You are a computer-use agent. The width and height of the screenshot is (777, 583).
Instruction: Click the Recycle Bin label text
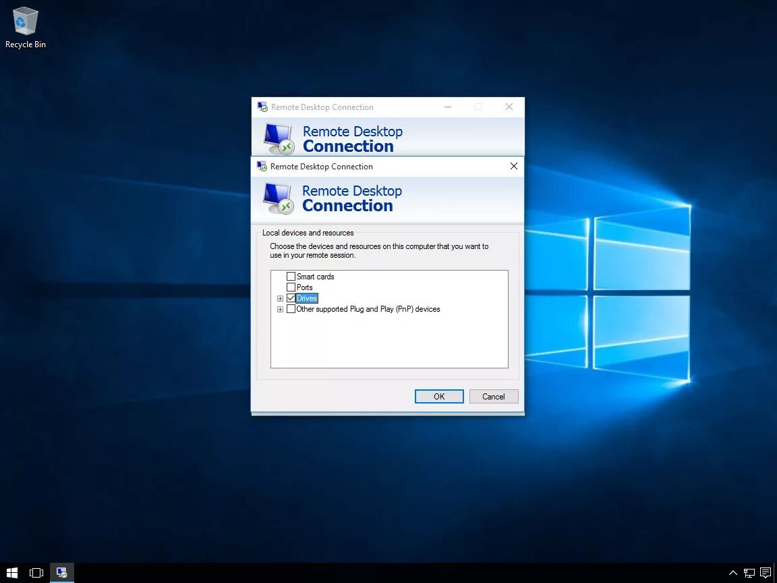[25, 44]
